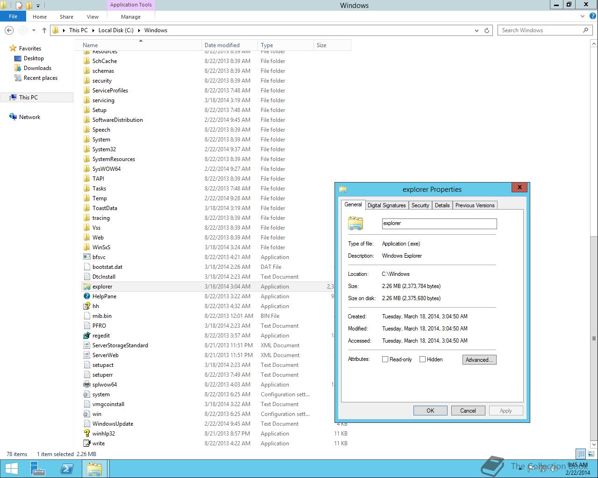
Task: Select the system configuration settings icon
Action: point(86,394)
